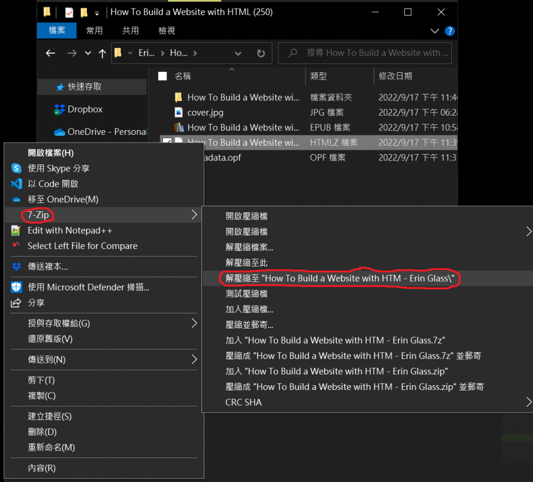Choose 剪下(T) in context menu
The width and height of the screenshot is (533, 482).
coord(104,380)
